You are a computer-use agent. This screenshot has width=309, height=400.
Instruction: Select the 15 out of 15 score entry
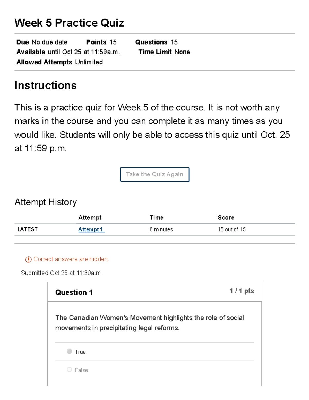click(x=232, y=229)
